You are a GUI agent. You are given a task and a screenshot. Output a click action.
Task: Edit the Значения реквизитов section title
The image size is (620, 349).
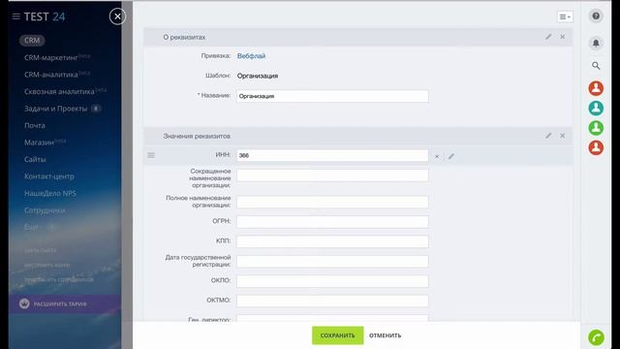pos(548,136)
